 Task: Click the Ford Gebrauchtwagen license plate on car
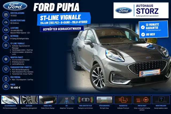coord(150,73)
